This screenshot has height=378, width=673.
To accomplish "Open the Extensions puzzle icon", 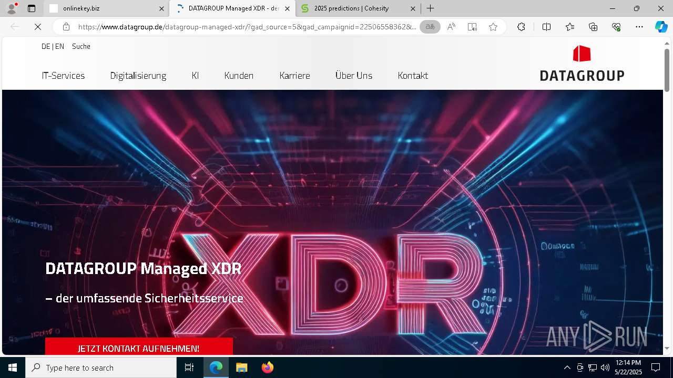I will point(521,27).
